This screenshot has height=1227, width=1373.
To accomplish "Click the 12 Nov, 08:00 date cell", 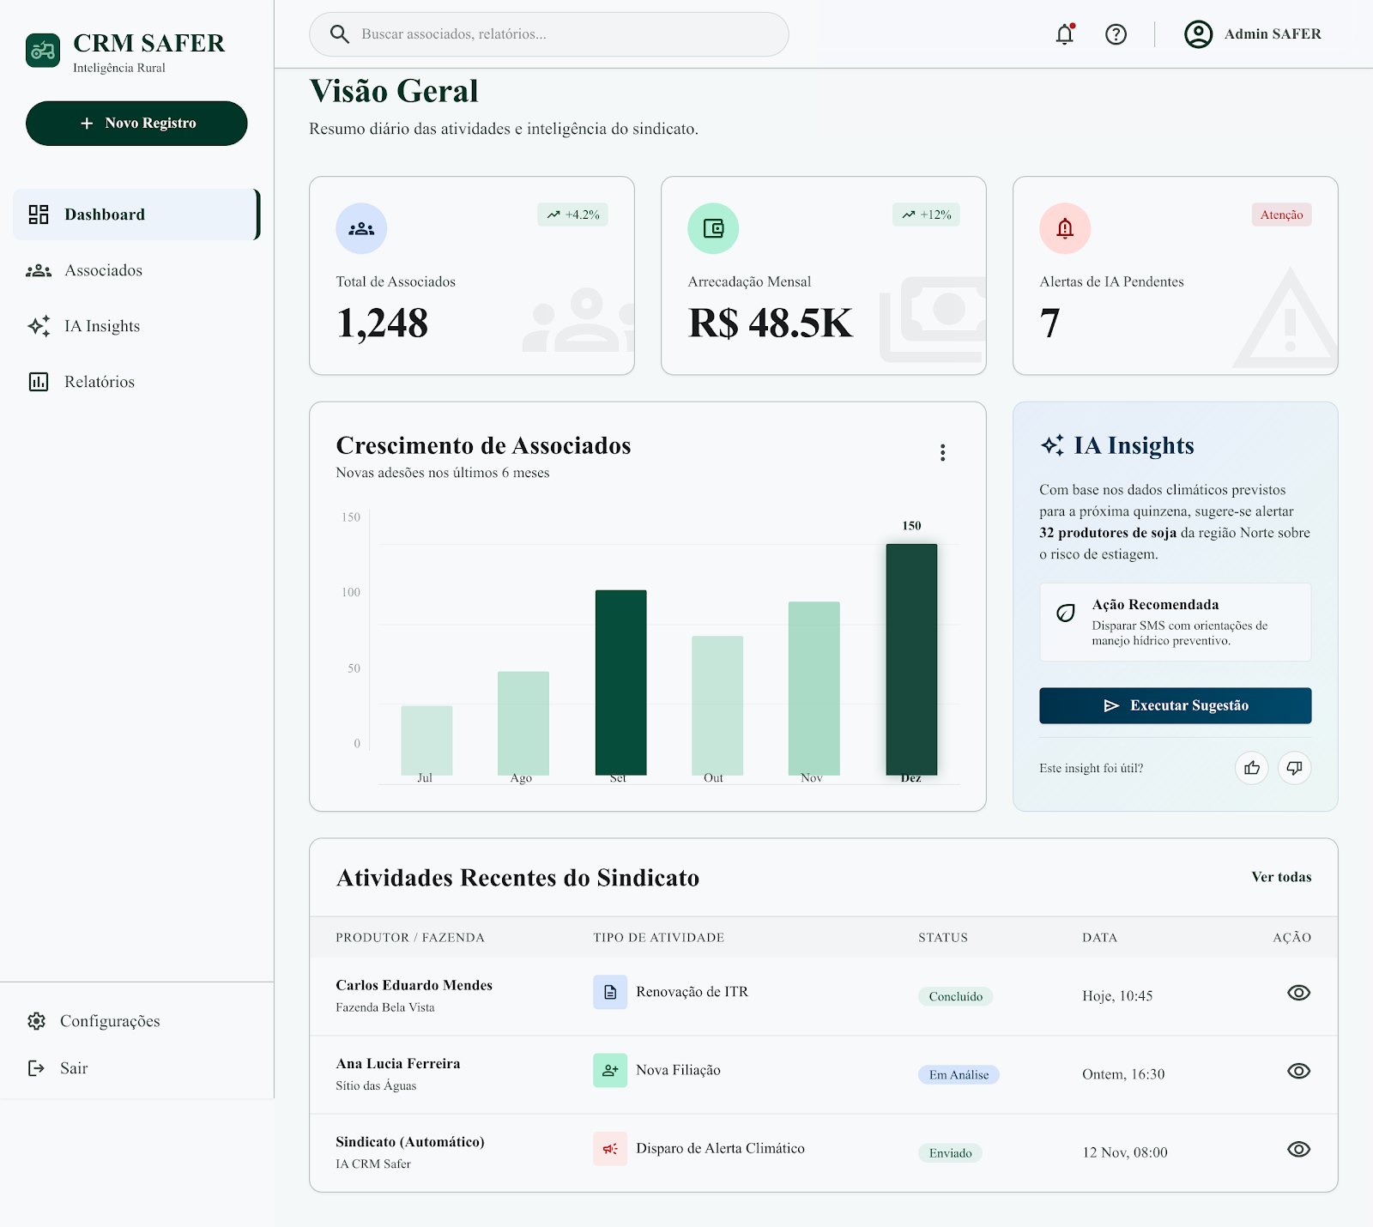I will click(x=1125, y=1152).
